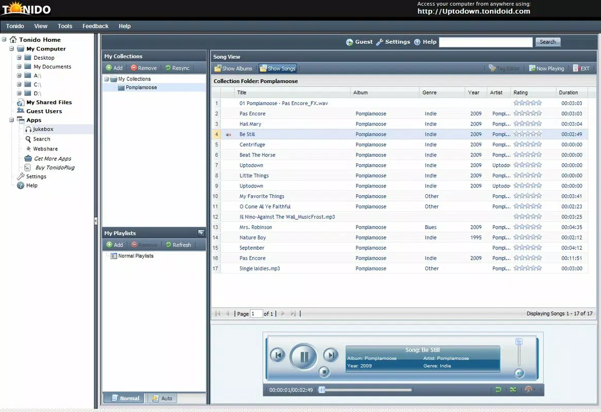Open the EXT export button

581,68
